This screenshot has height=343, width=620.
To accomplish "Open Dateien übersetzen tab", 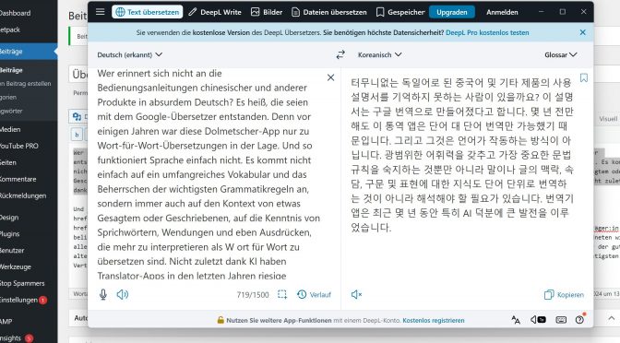I will (329, 12).
